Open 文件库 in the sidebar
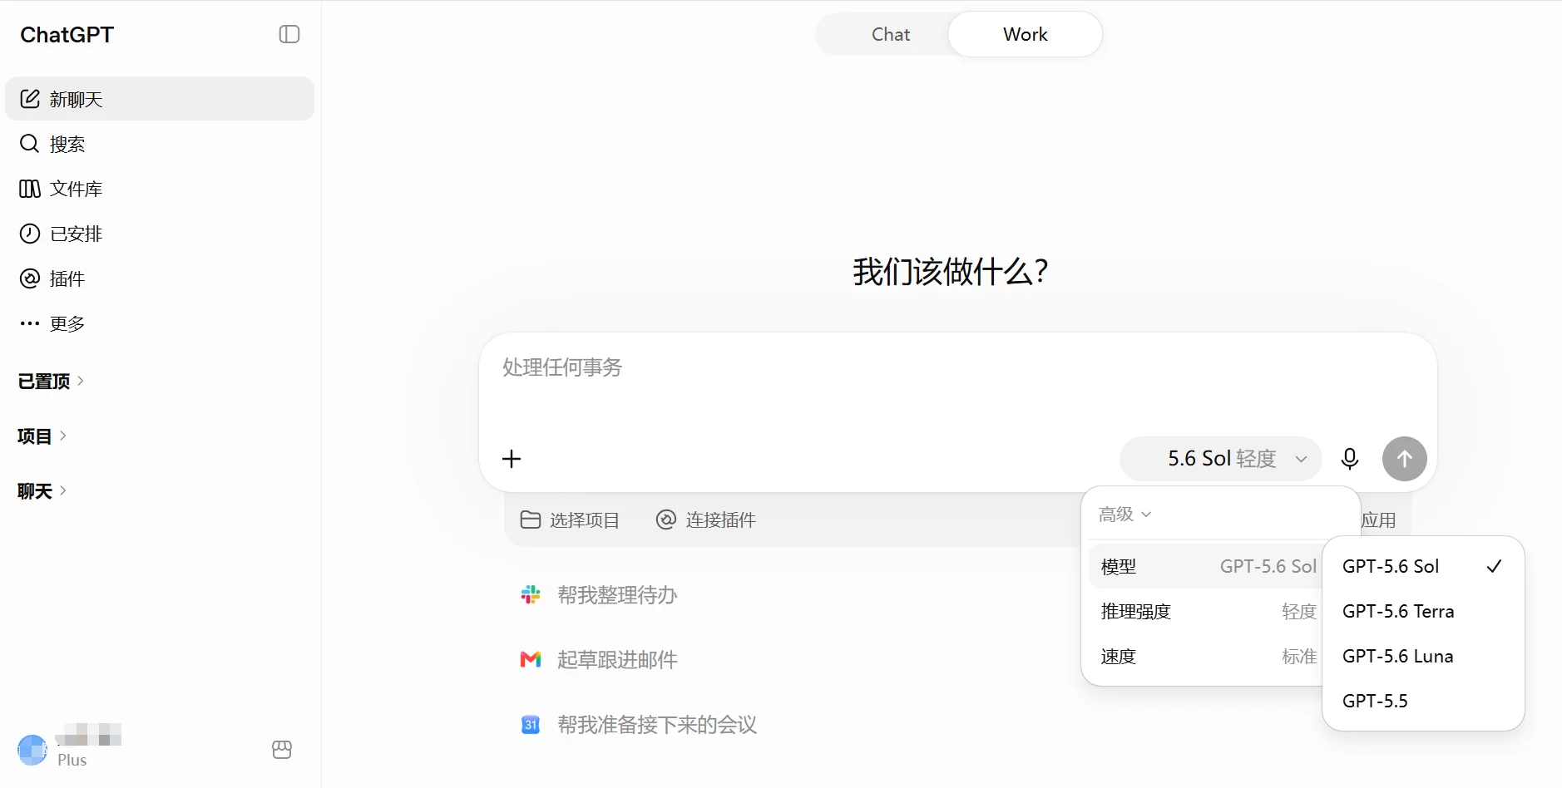The width and height of the screenshot is (1562, 788). click(x=160, y=189)
